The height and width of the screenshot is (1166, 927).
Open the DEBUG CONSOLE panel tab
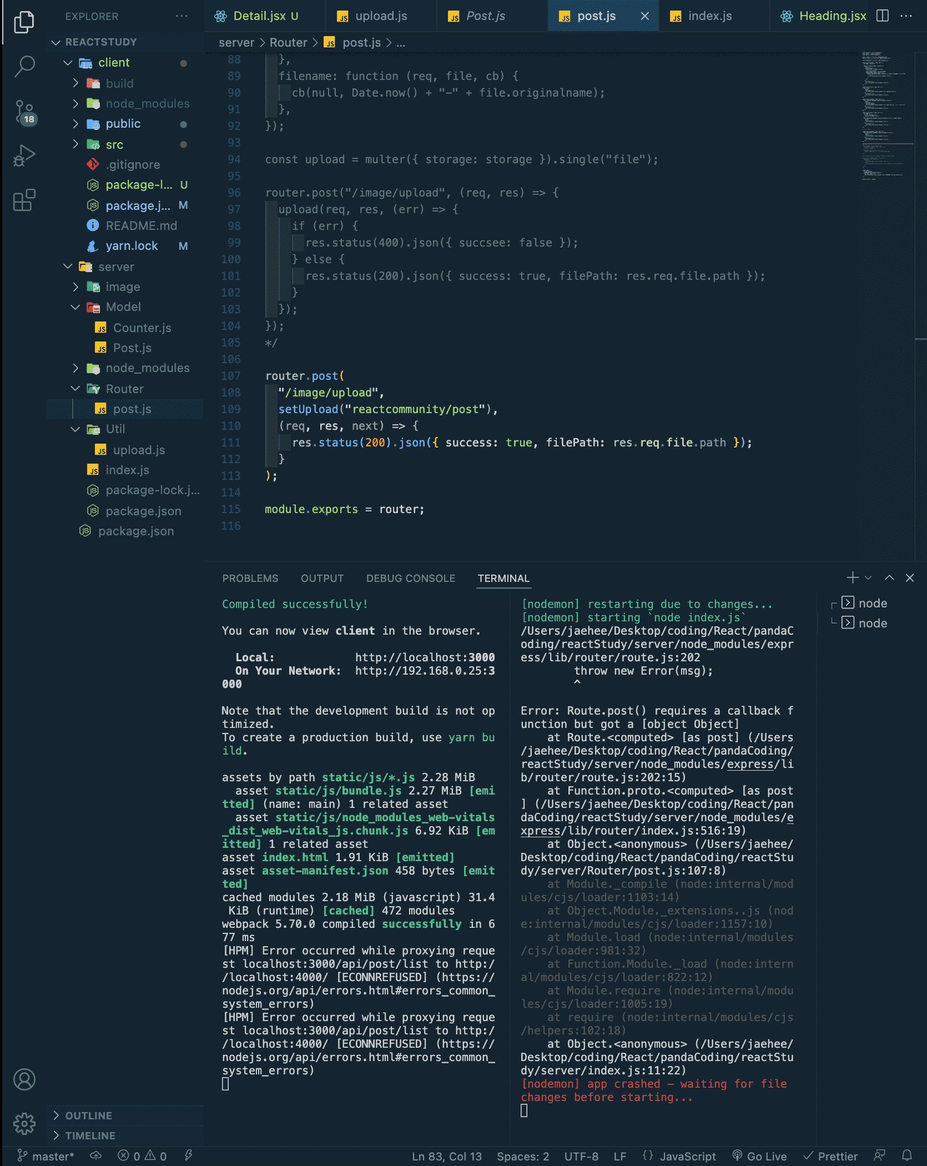tap(411, 578)
